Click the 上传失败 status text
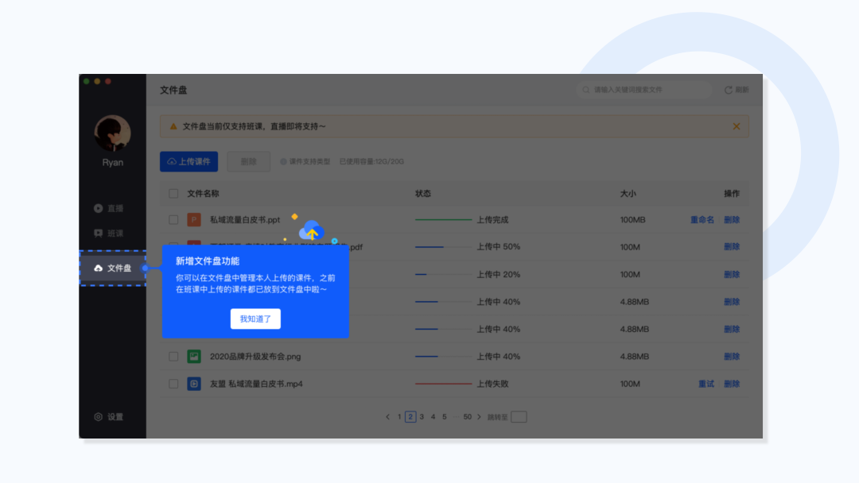 coord(492,384)
